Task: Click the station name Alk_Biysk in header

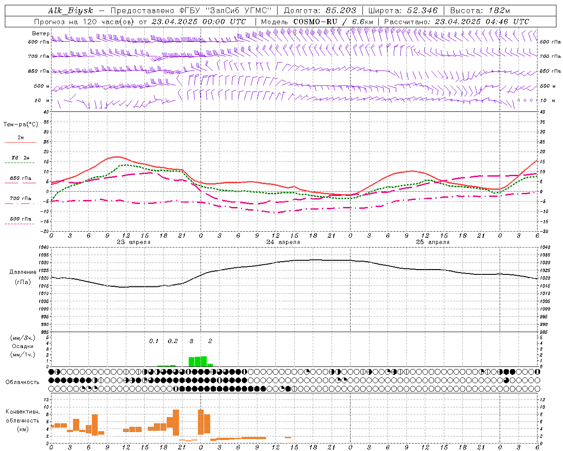Action: click(70, 11)
